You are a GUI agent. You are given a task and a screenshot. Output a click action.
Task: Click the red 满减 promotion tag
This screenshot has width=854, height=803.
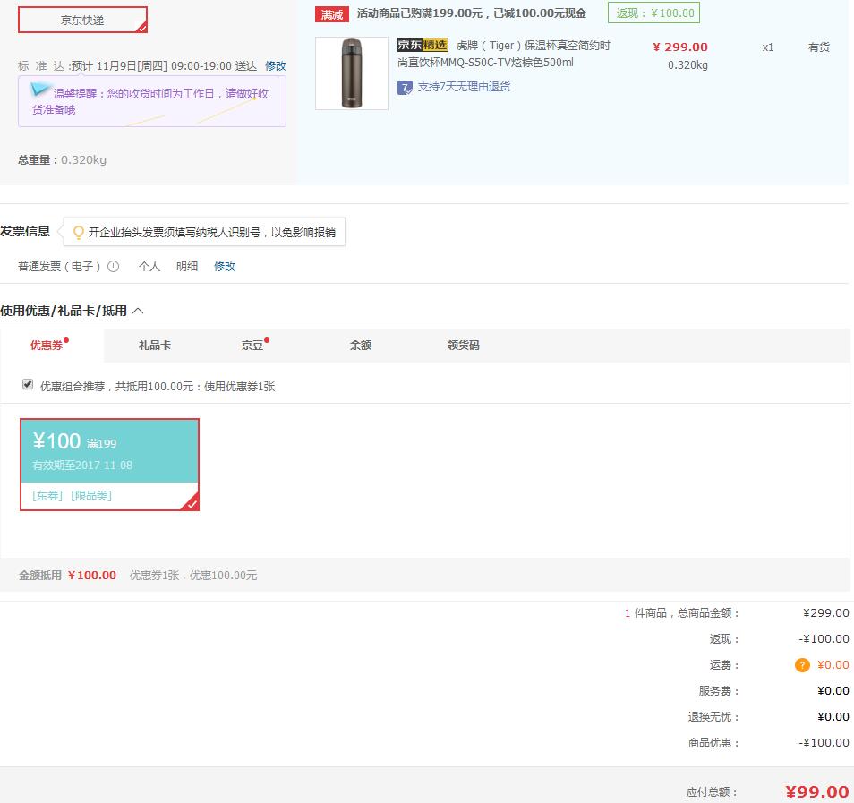point(332,14)
